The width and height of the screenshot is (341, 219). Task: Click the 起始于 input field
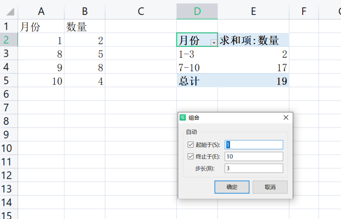(x=254, y=145)
